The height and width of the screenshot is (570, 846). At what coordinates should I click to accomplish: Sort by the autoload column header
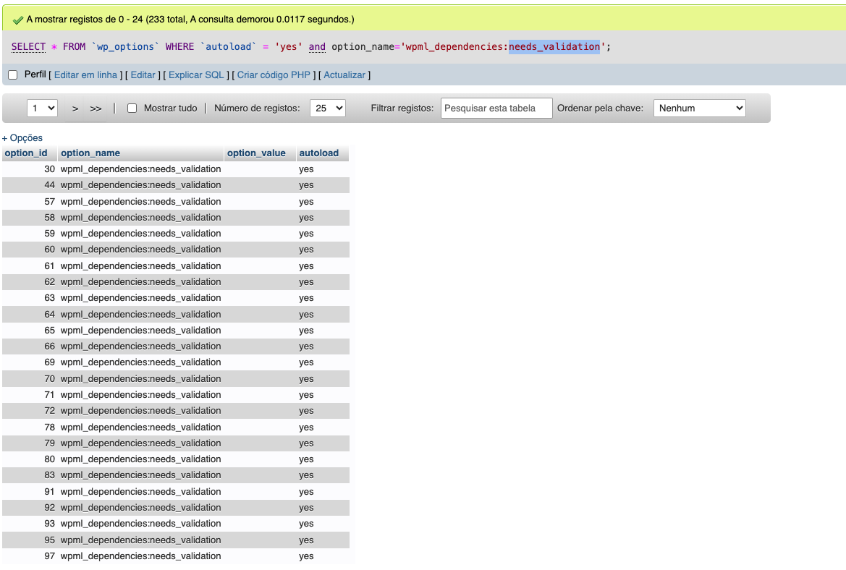coord(319,153)
